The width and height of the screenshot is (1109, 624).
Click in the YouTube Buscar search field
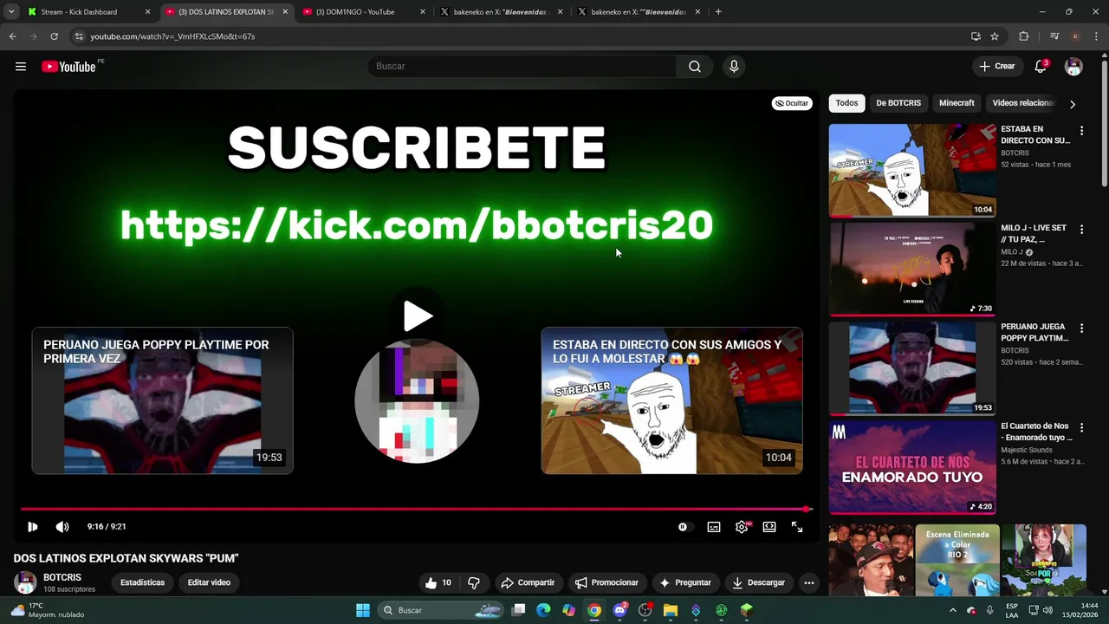click(523, 67)
